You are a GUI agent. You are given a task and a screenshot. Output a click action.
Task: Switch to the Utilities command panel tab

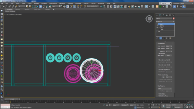point(173,15)
